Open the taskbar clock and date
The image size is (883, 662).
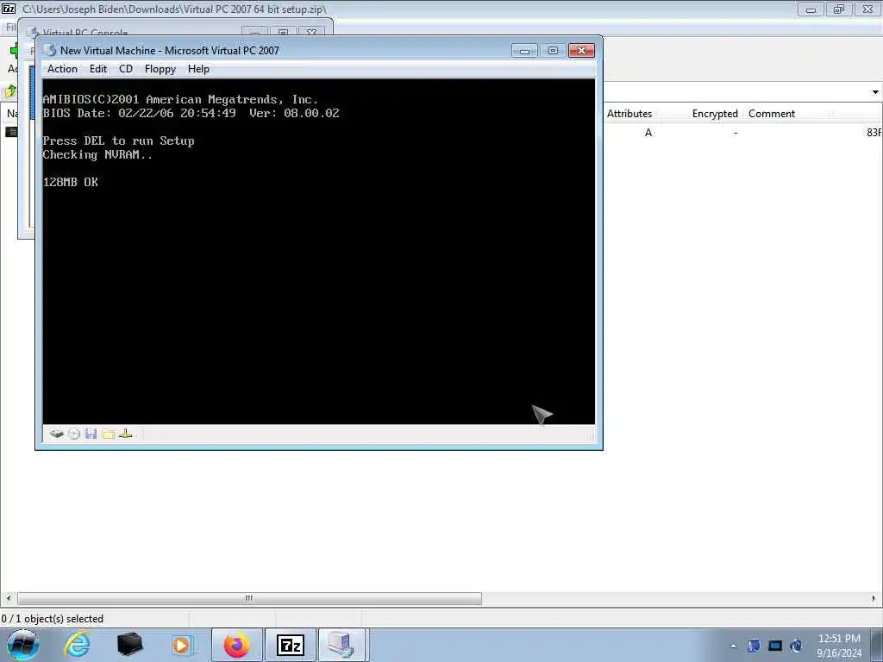tap(839, 646)
